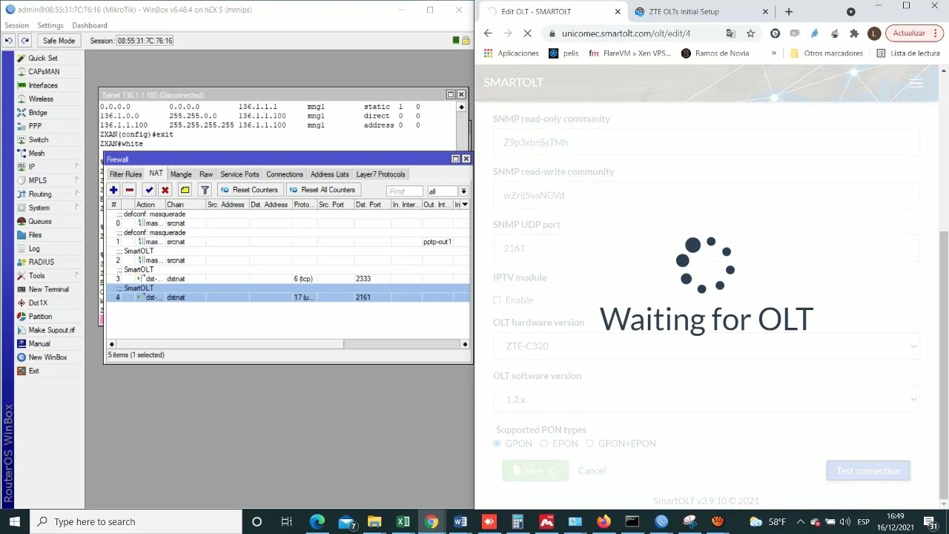
Task: Click the Chrome back arrow
Action: [488, 33]
